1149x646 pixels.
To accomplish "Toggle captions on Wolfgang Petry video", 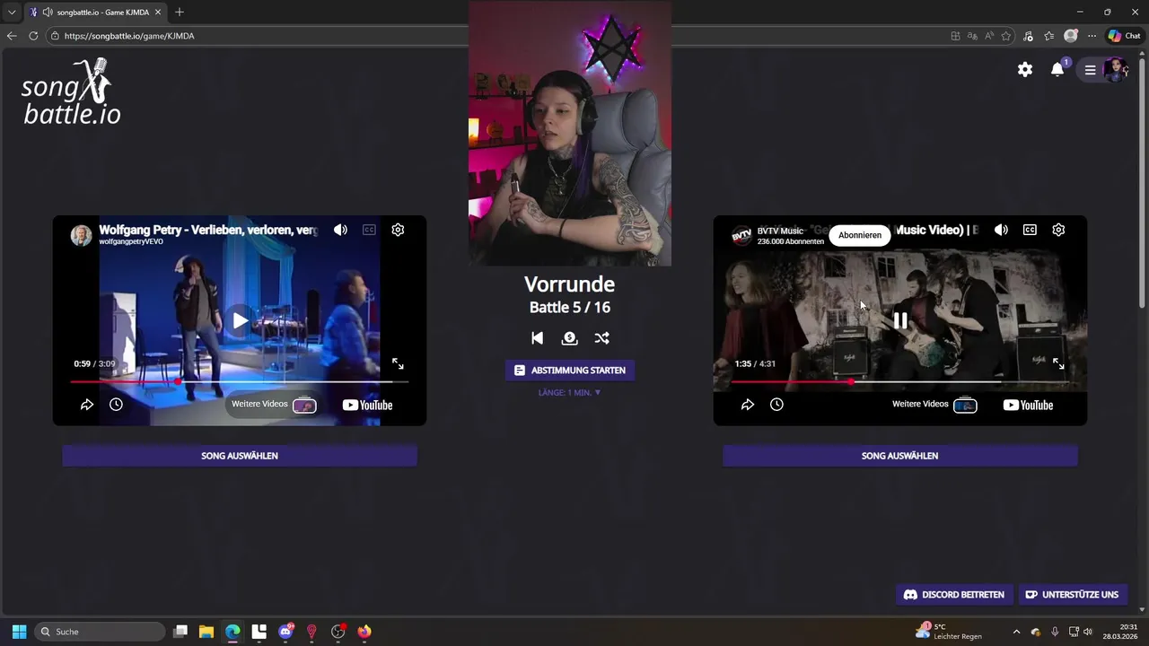I will [x=369, y=230].
